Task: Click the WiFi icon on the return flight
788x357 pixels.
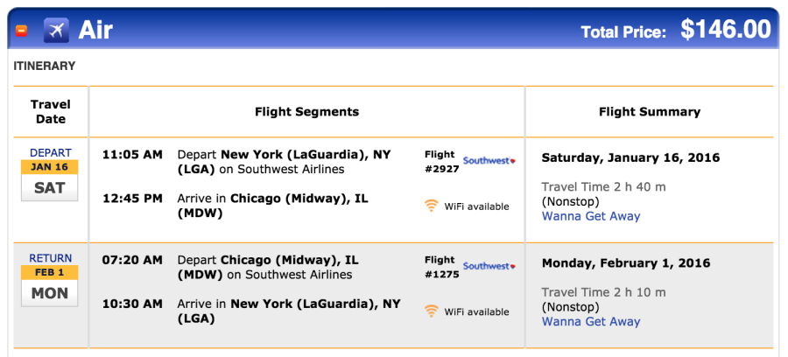Action: [x=431, y=311]
